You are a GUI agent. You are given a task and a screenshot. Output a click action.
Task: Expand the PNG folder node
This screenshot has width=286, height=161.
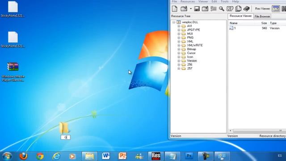coord(179,38)
